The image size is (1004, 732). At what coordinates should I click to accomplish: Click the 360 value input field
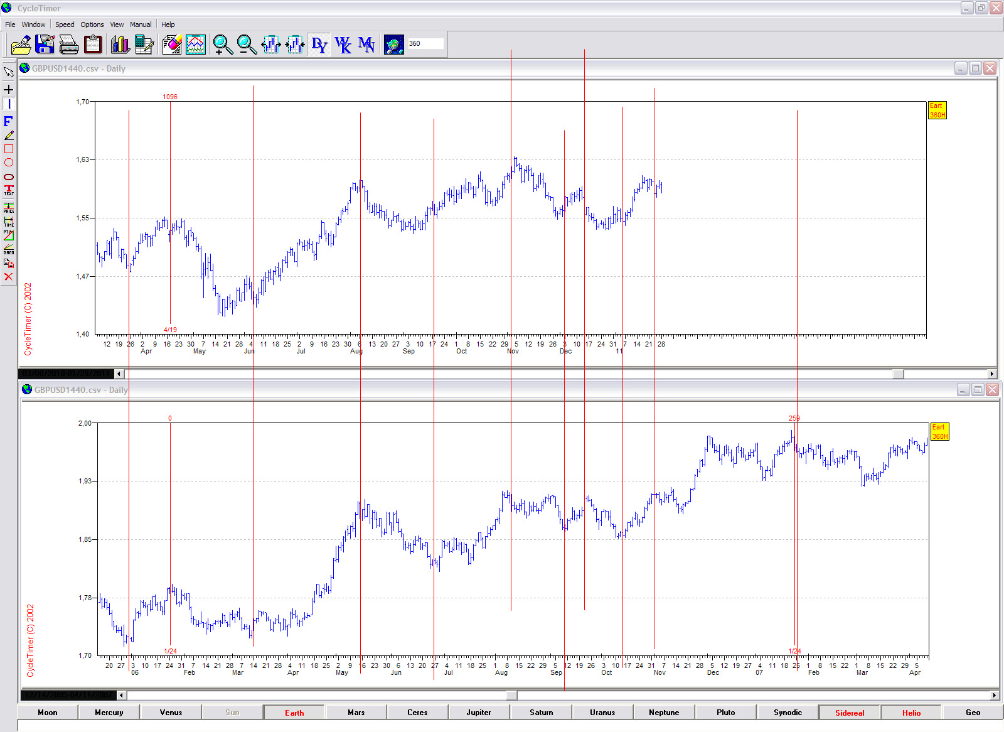point(425,43)
